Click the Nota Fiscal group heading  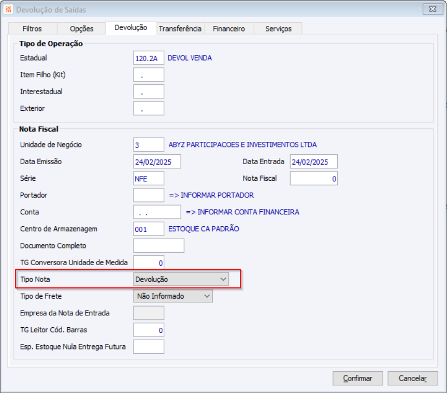click(x=39, y=129)
